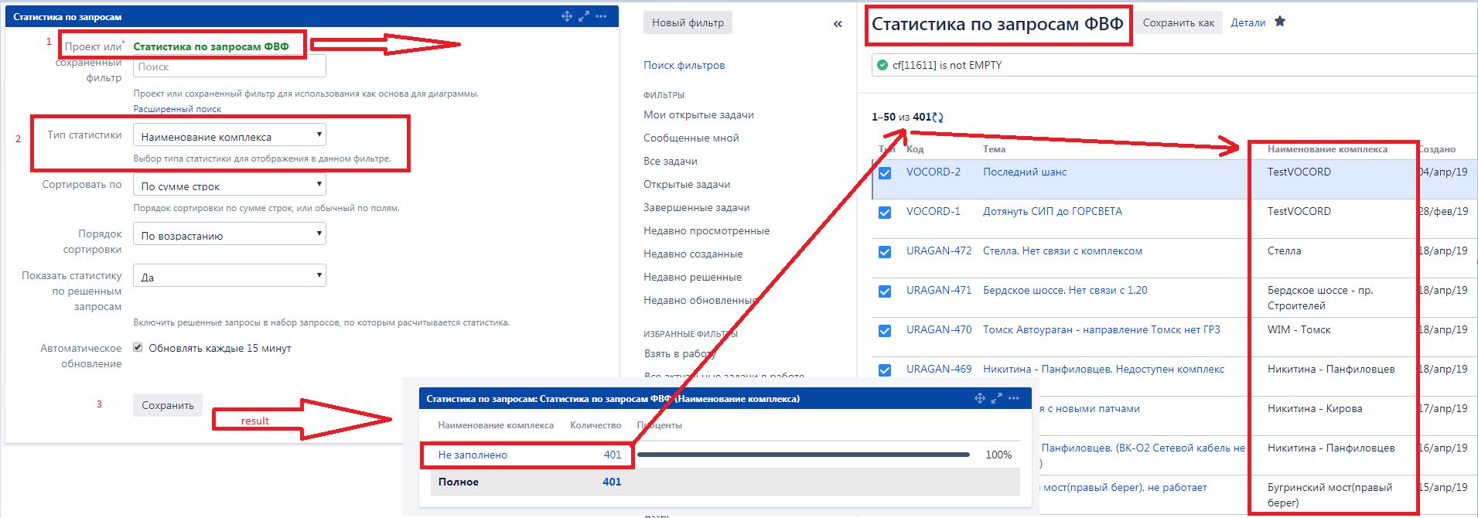This screenshot has width=1478, height=518.
Task: Click the move gadget icon in the top gadget header
Action: click(x=567, y=16)
